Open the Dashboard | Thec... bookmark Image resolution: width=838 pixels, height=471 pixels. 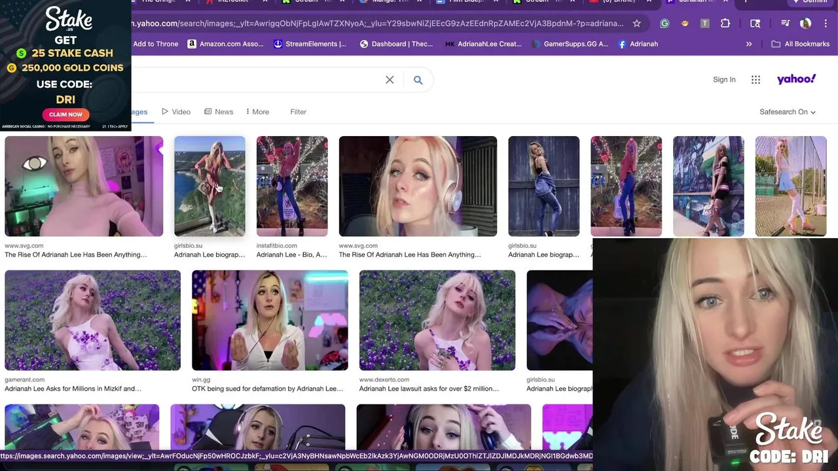396,44
